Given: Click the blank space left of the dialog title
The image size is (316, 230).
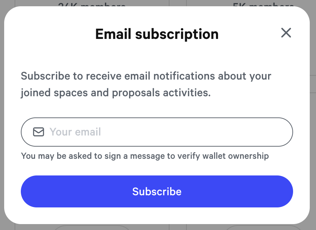Looking at the screenshot, I should pyautogui.click(x=52, y=34).
